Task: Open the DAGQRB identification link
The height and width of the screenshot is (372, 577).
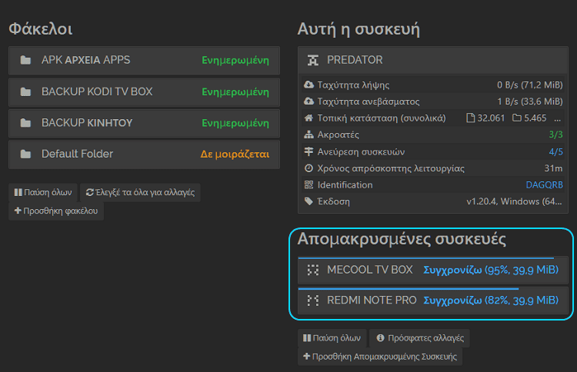Action: point(544,185)
